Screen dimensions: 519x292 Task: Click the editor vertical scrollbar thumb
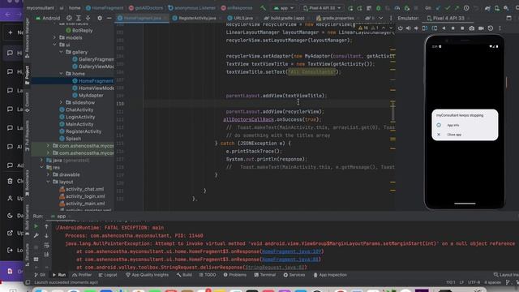pos(392,111)
